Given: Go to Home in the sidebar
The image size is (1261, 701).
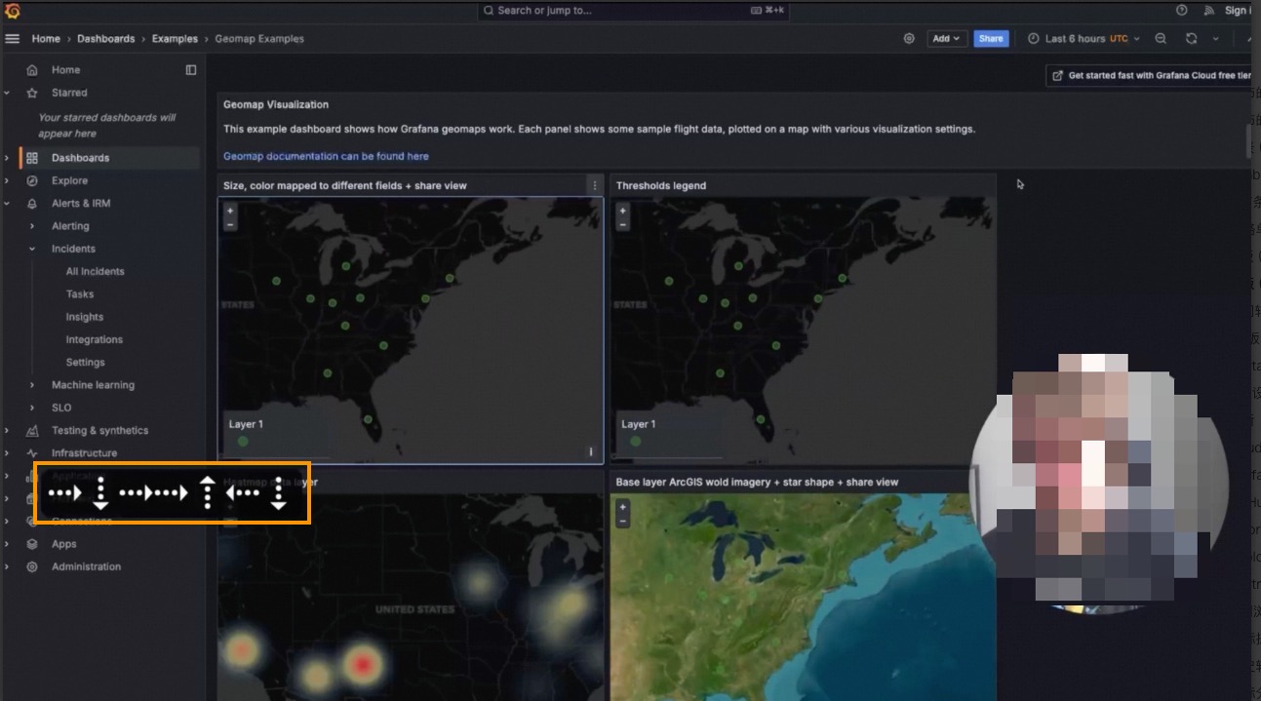Looking at the screenshot, I should tap(65, 70).
